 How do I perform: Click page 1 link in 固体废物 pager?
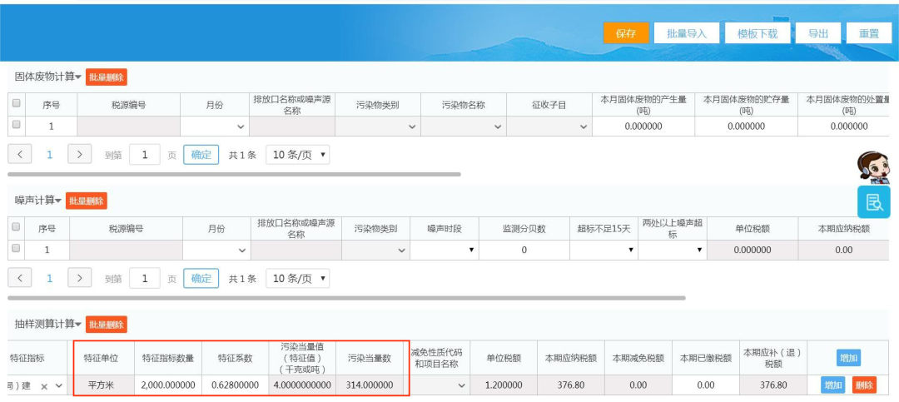[x=50, y=154]
